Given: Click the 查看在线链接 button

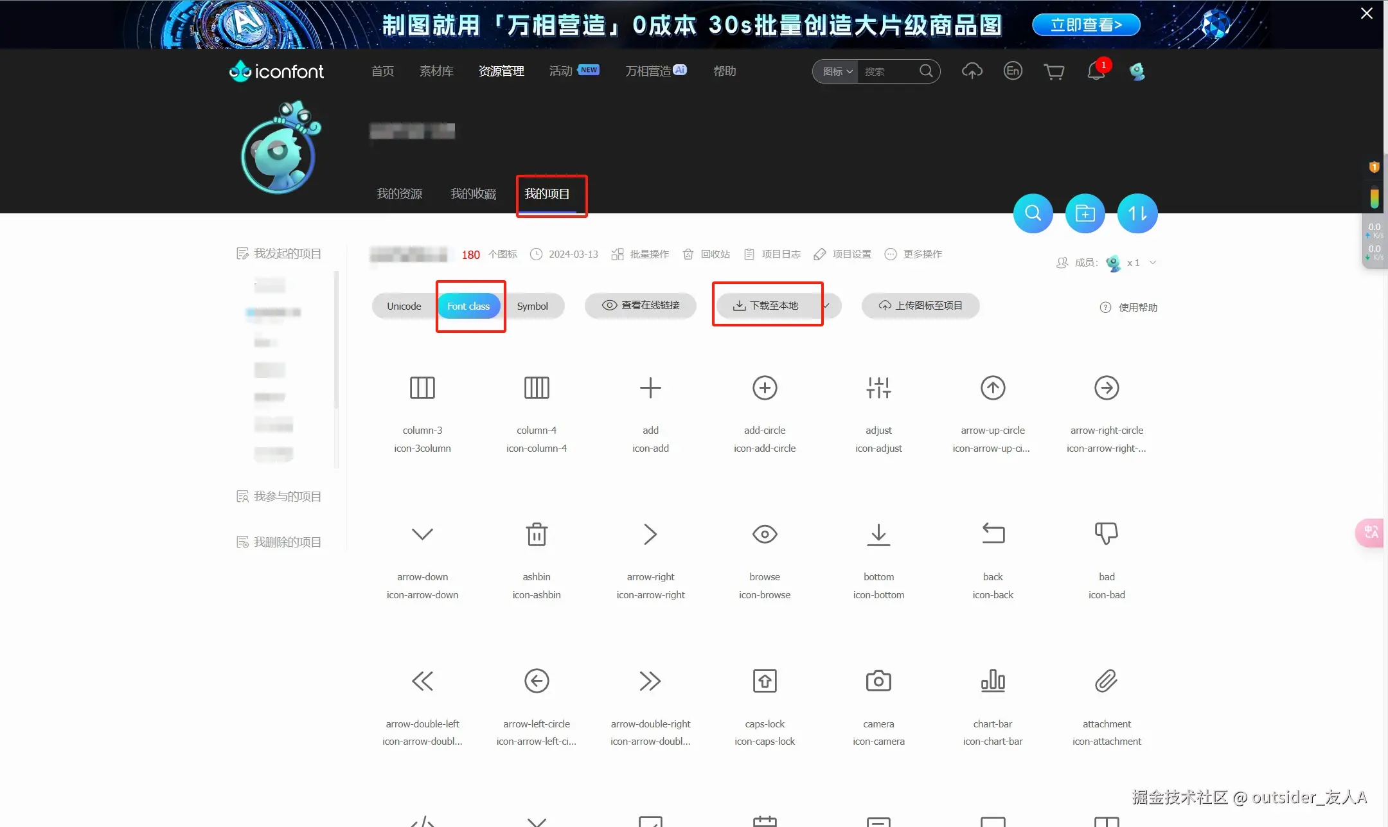Looking at the screenshot, I should click(641, 305).
